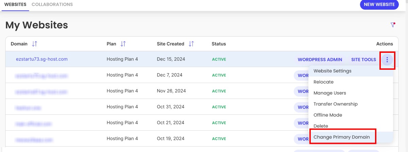Image resolution: width=408 pixels, height=152 pixels.
Task: Enable Offline Mode from the menu
Action: pyautogui.click(x=327, y=115)
